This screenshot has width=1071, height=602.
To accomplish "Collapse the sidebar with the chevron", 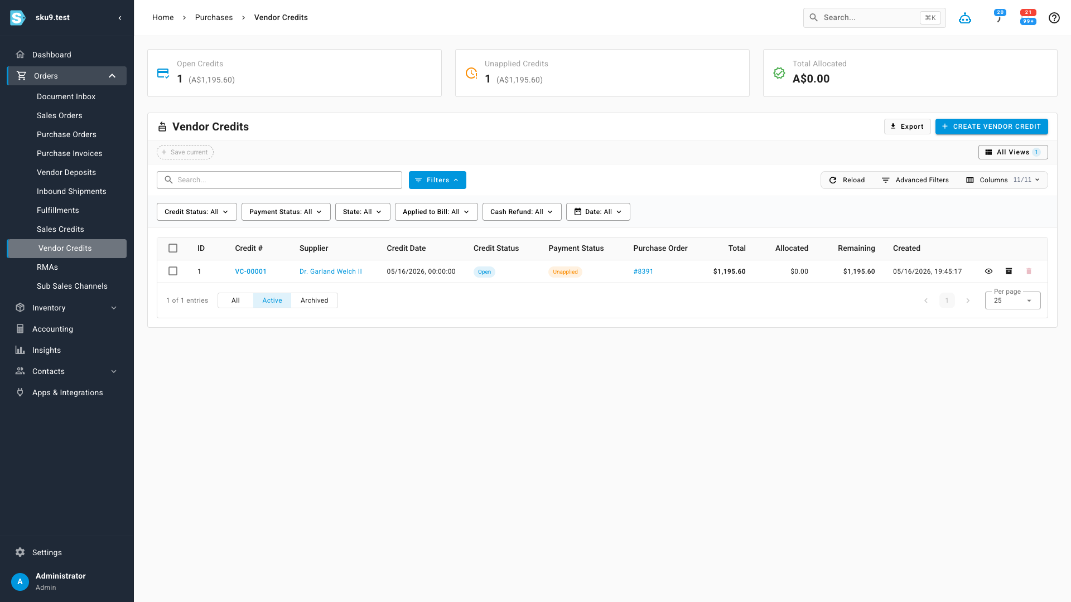I will pyautogui.click(x=120, y=18).
